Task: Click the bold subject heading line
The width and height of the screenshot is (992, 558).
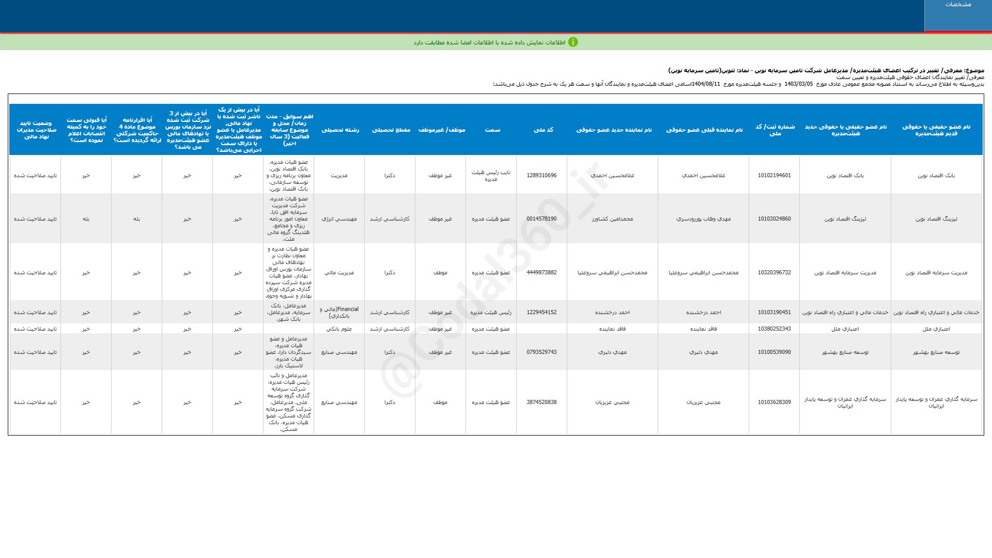Action: [x=826, y=70]
